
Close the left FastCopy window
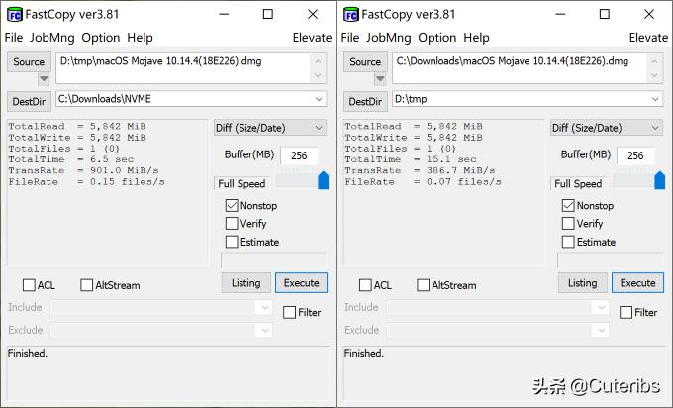click(314, 14)
